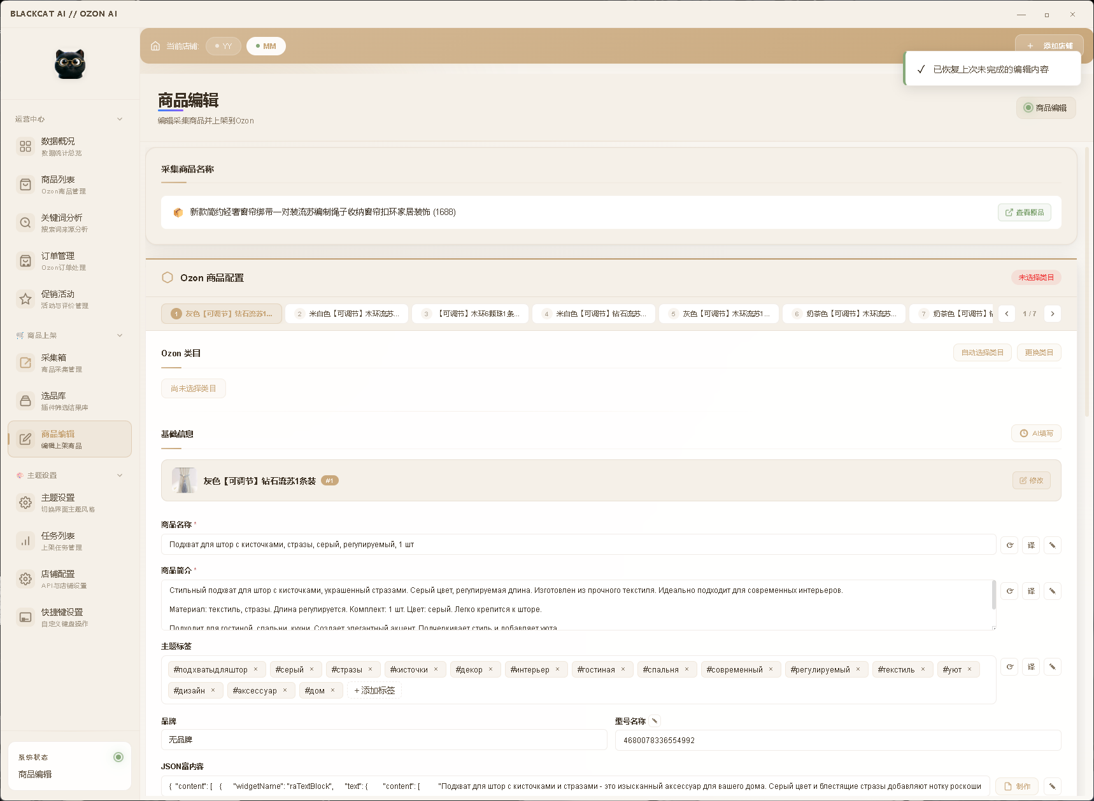Switch current store to YY
The width and height of the screenshot is (1094, 801).
click(224, 46)
